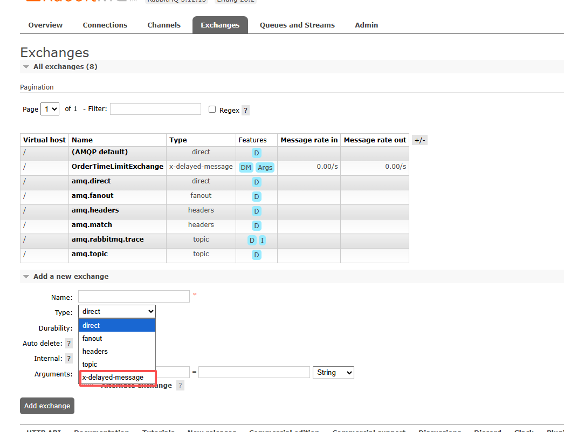Image resolution: width=564 pixels, height=432 pixels.
Task: Switch to the Connections tab
Action: click(105, 25)
